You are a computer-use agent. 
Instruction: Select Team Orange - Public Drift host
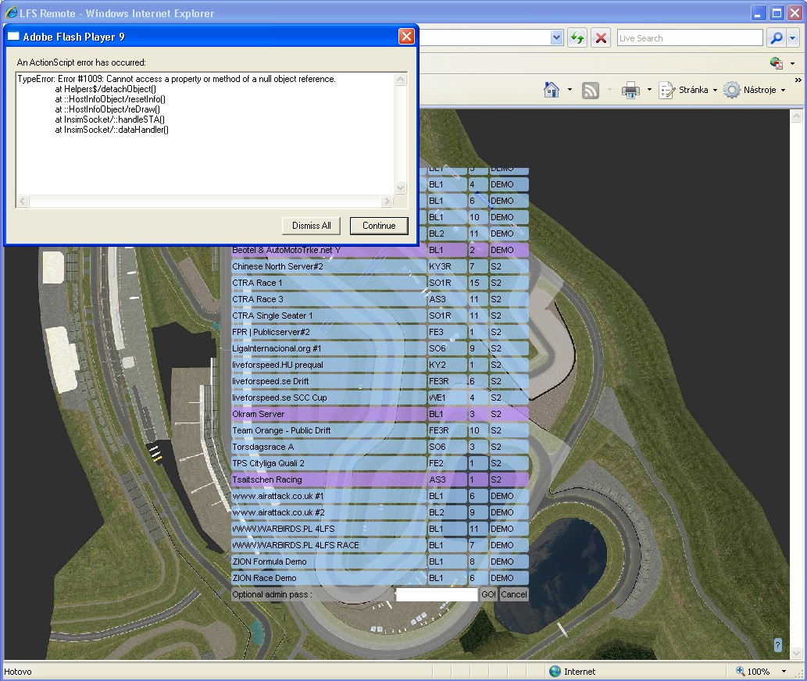(x=380, y=430)
